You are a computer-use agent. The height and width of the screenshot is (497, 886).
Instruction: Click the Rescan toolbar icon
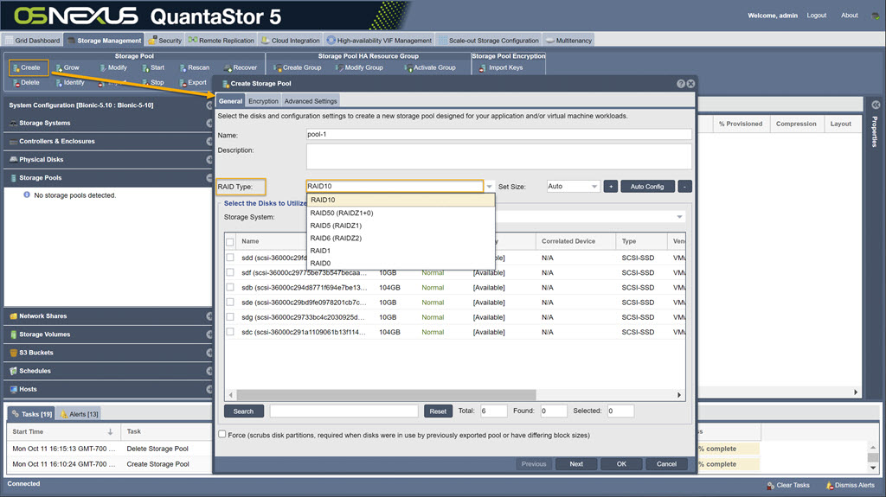point(183,67)
